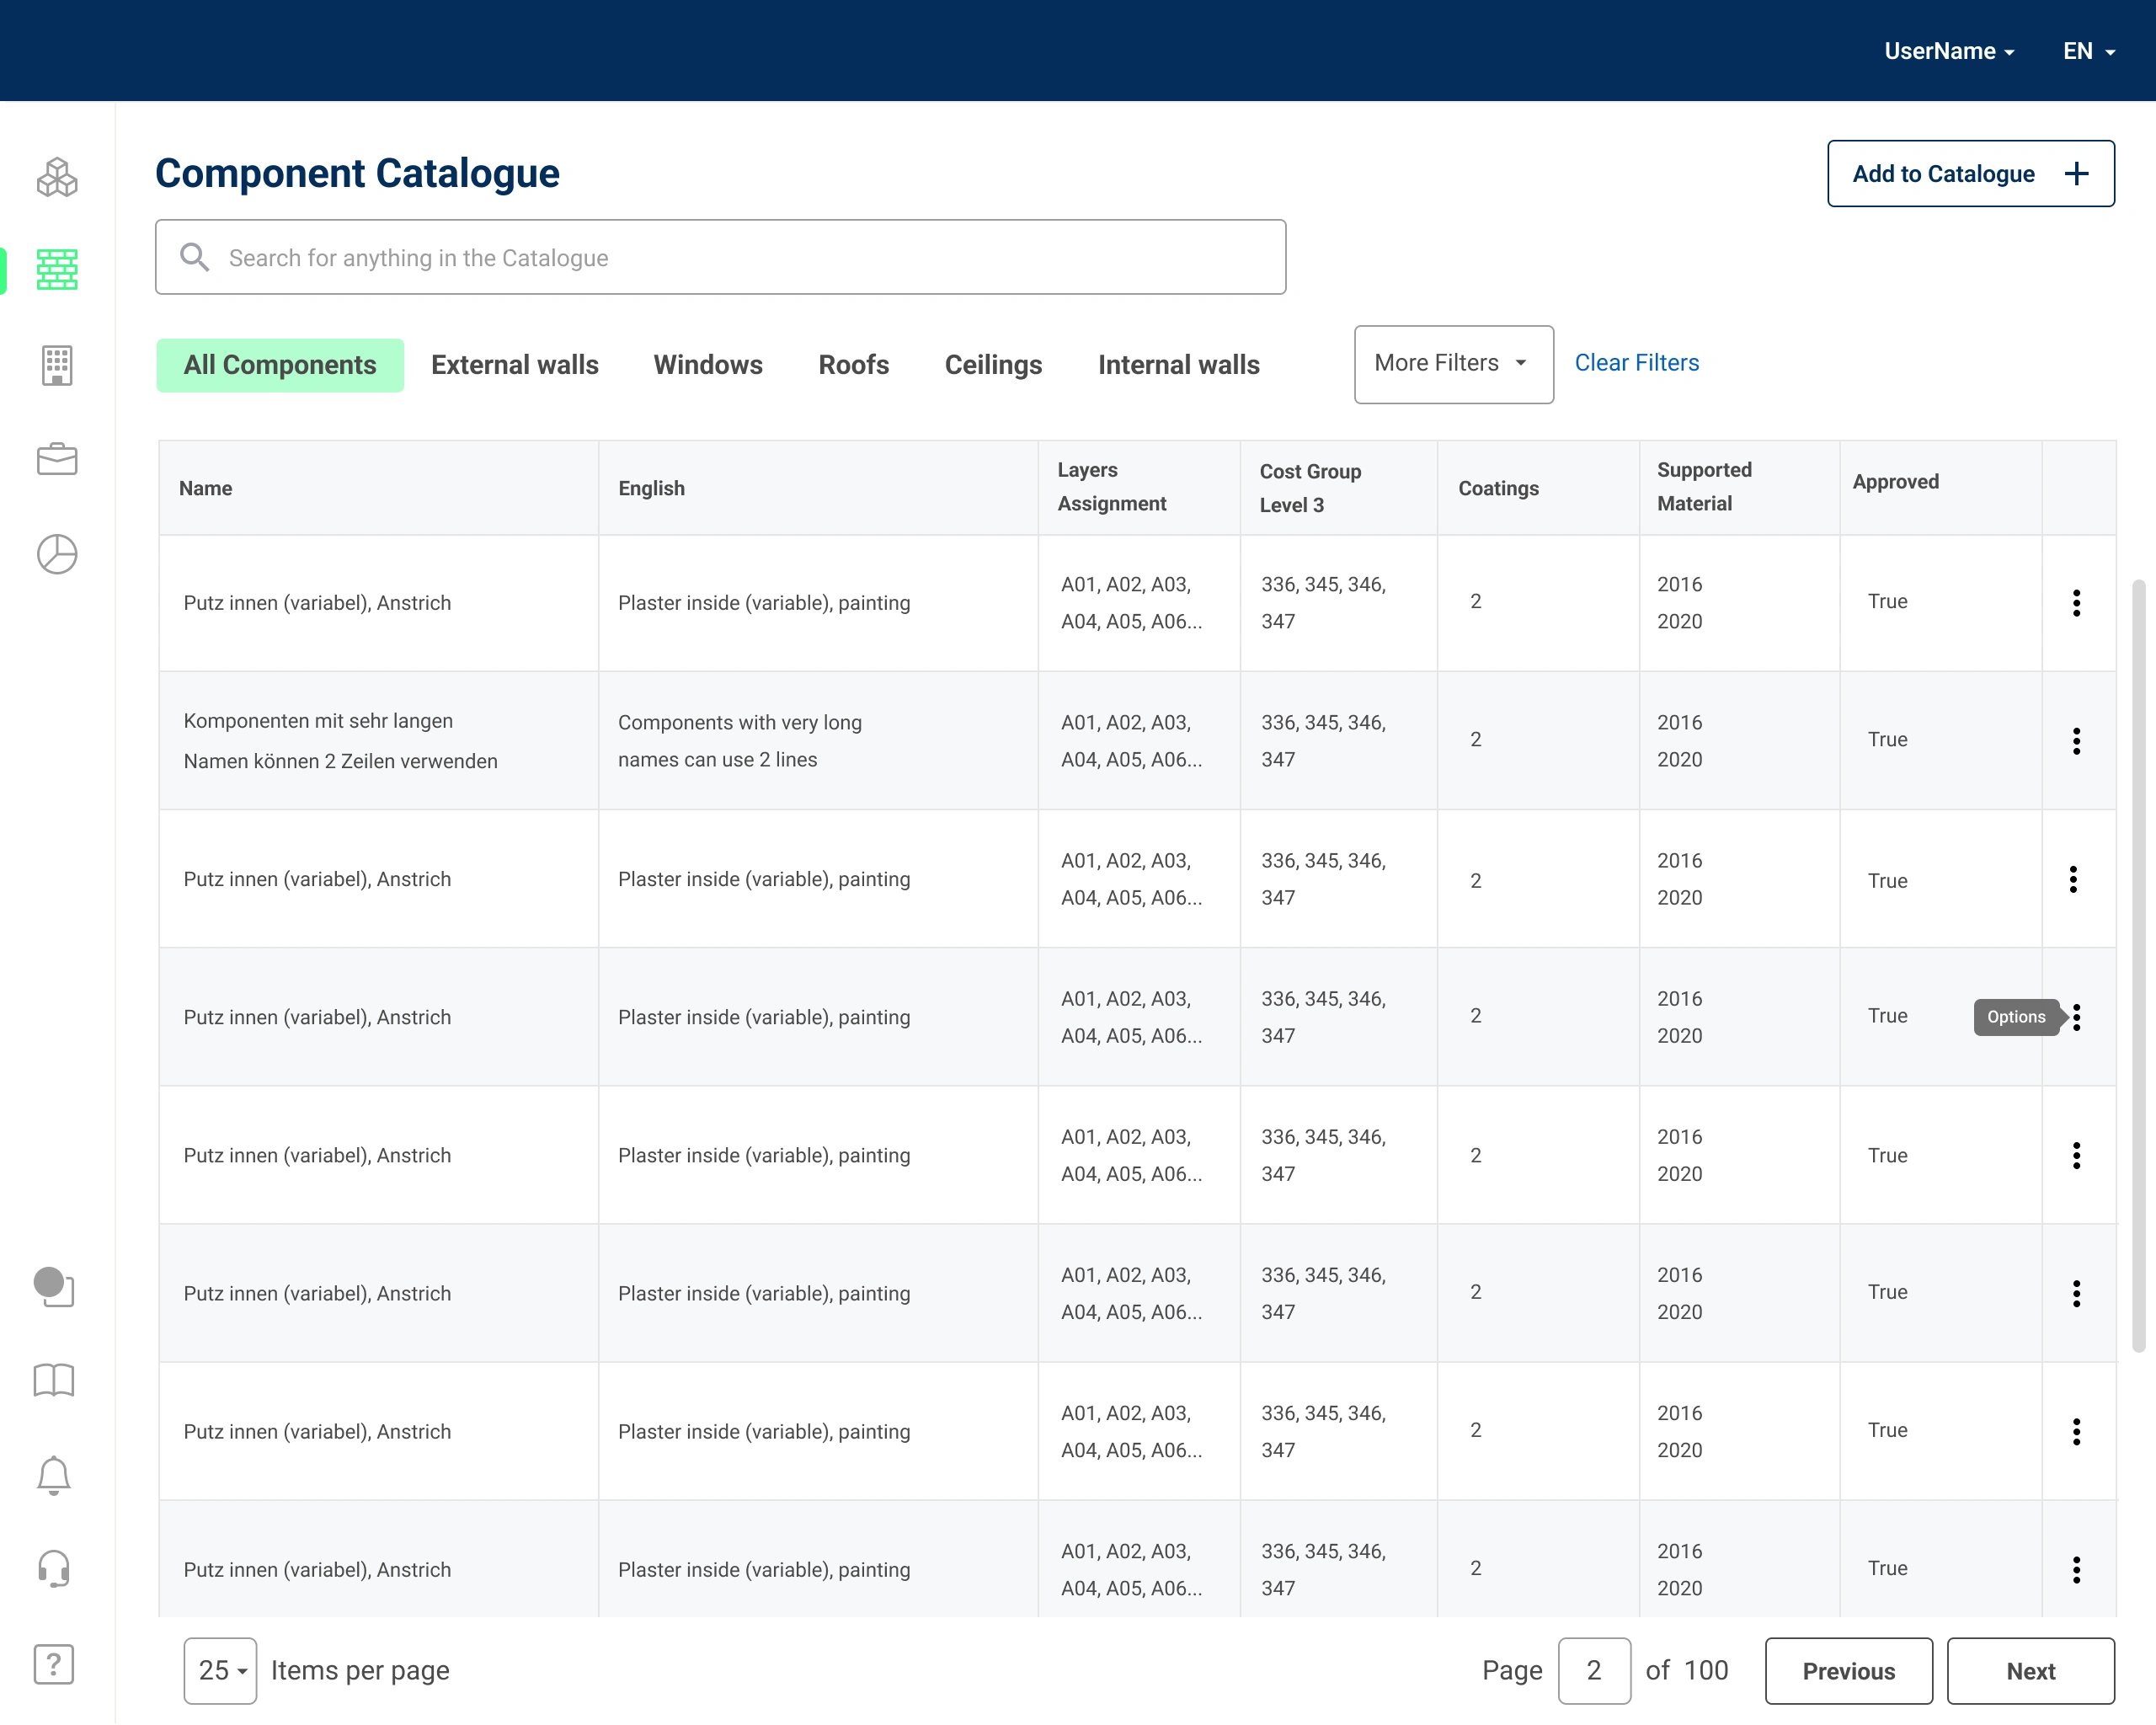The width and height of the screenshot is (2156, 1725).
Task: Open the building icon in sidebar
Action: (57, 365)
